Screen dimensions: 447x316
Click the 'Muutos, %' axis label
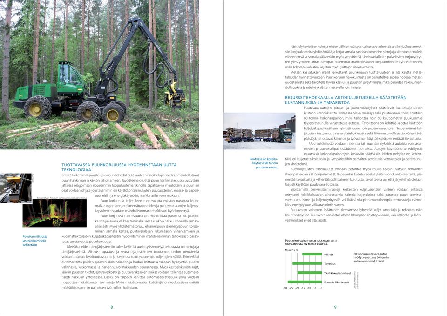tap(291, 250)
